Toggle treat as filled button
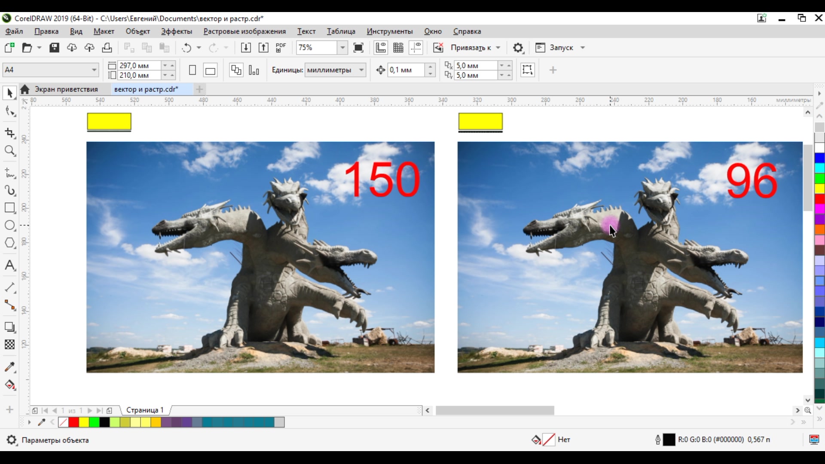This screenshot has height=464, width=825. [528, 70]
